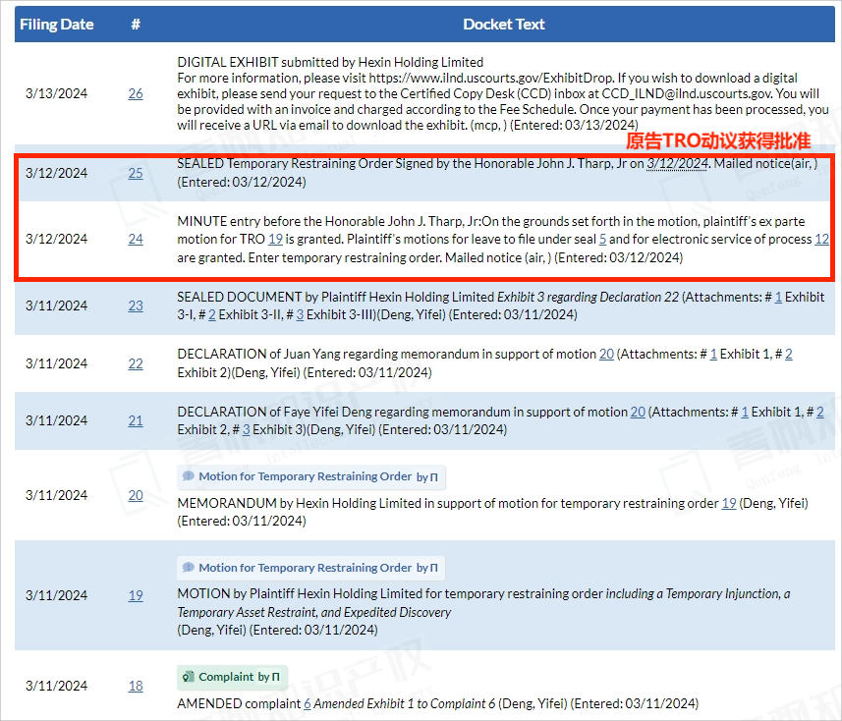
Task: Click the filing date cell for entry 21
Action: tap(56, 420)
